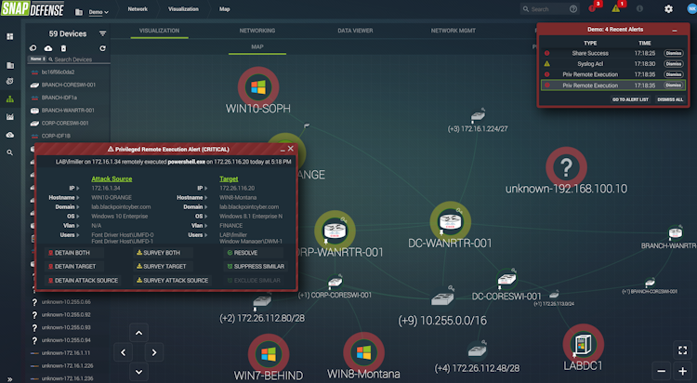Viewport: 697px width, 383px height.
Task: Switch to the Network Mgmt tab
Action: [453, 31]
